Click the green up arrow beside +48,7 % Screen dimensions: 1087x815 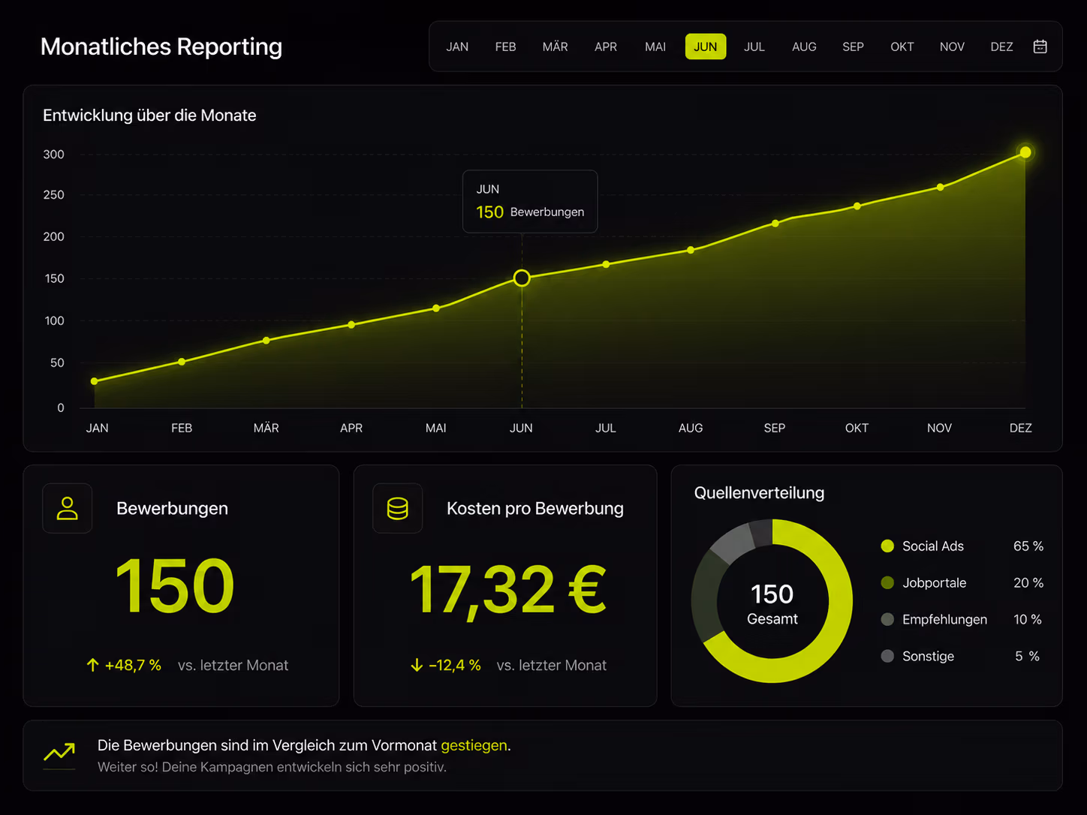click(92, 665)
